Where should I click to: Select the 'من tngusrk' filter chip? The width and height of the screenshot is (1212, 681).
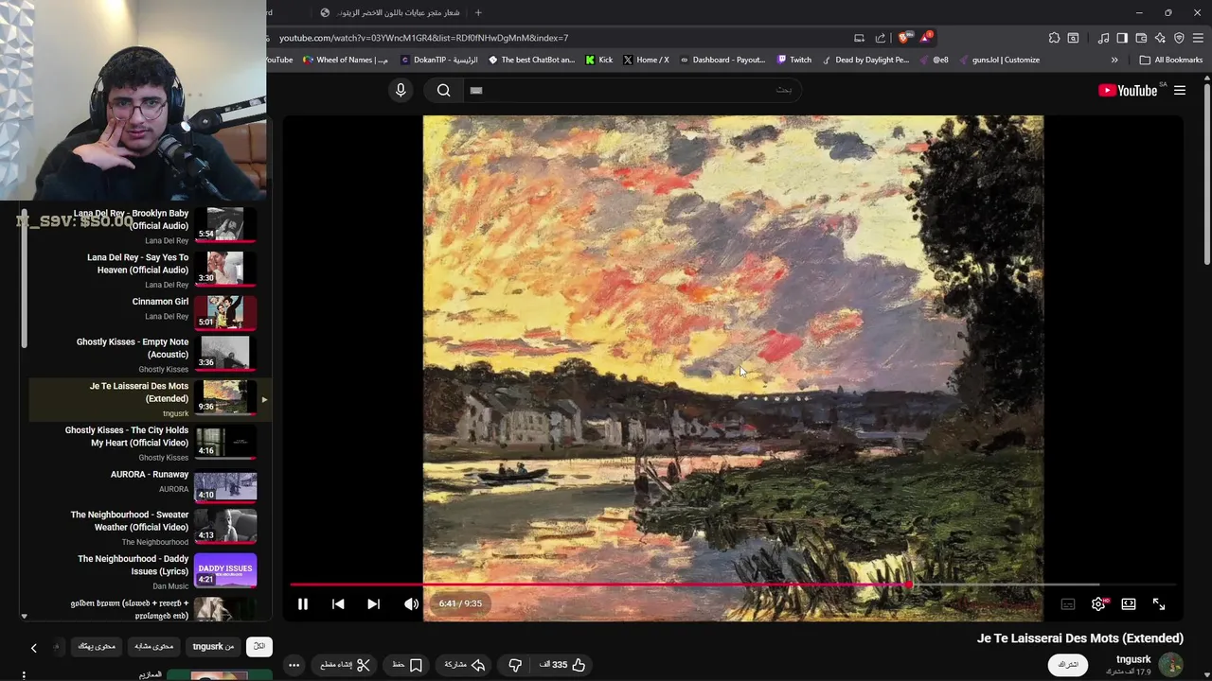click(x=213, y=646)
